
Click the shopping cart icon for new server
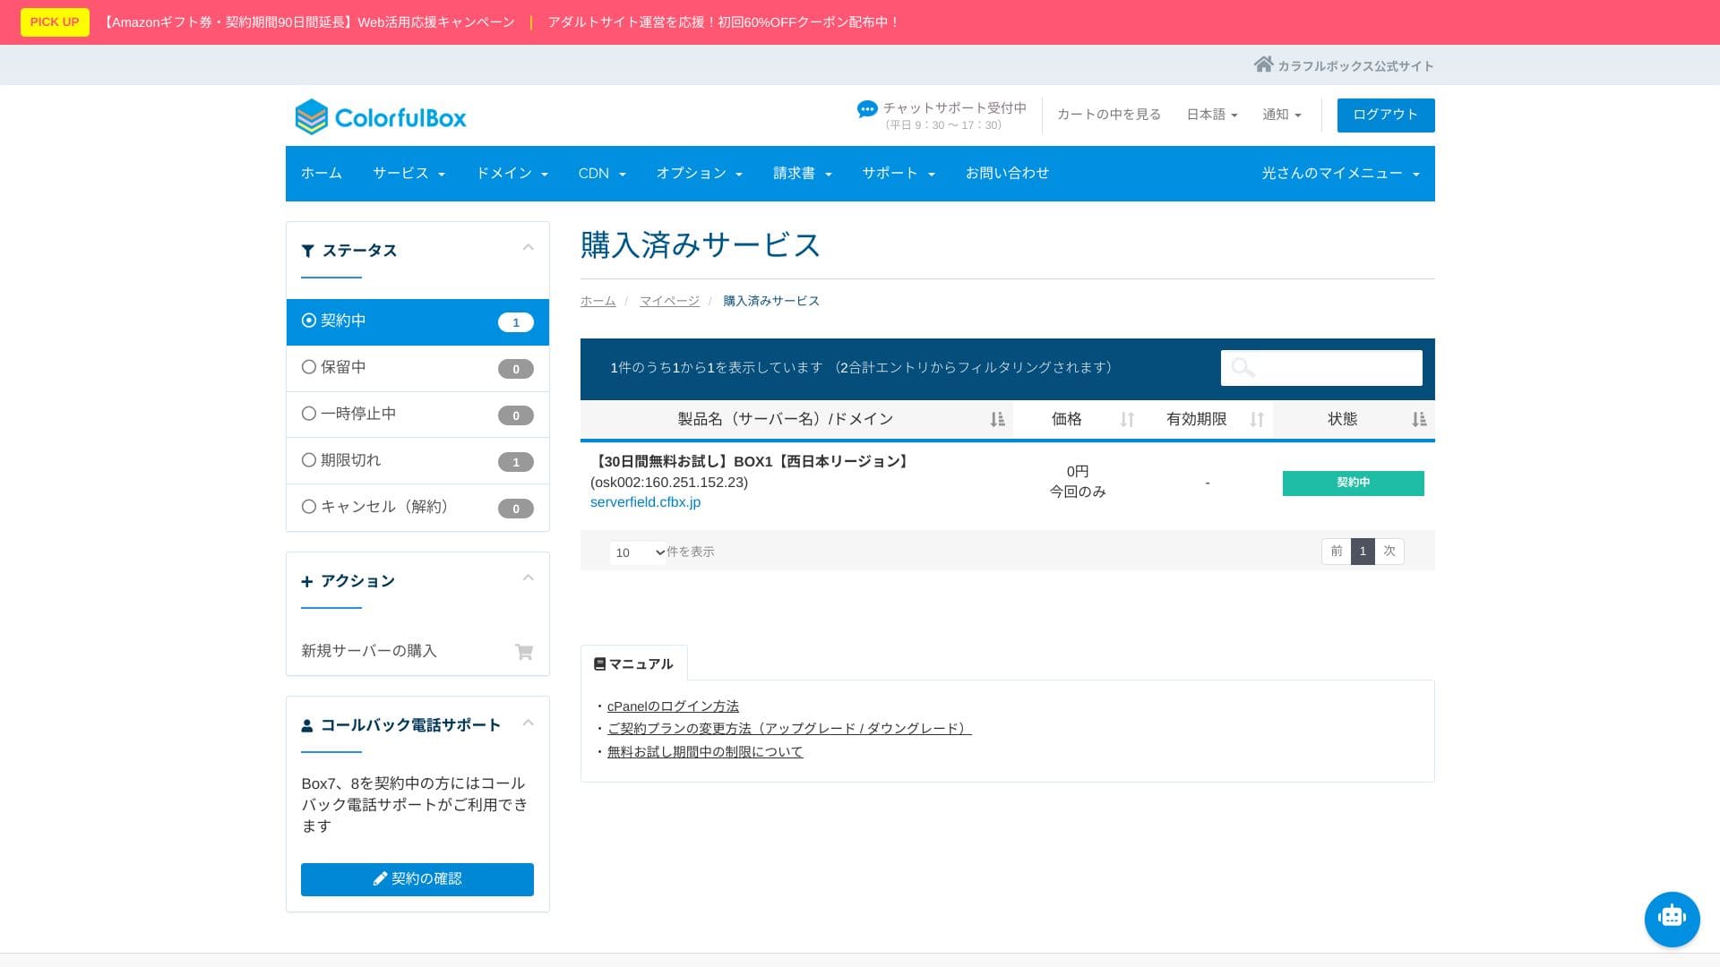click(524, 652)
